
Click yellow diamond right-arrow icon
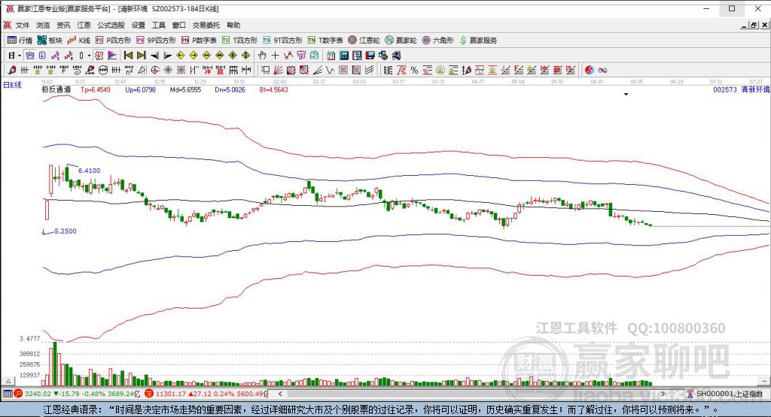click(x=194, y=56)
